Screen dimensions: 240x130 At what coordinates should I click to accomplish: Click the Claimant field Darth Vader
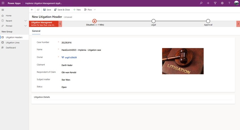pos(67,65)
